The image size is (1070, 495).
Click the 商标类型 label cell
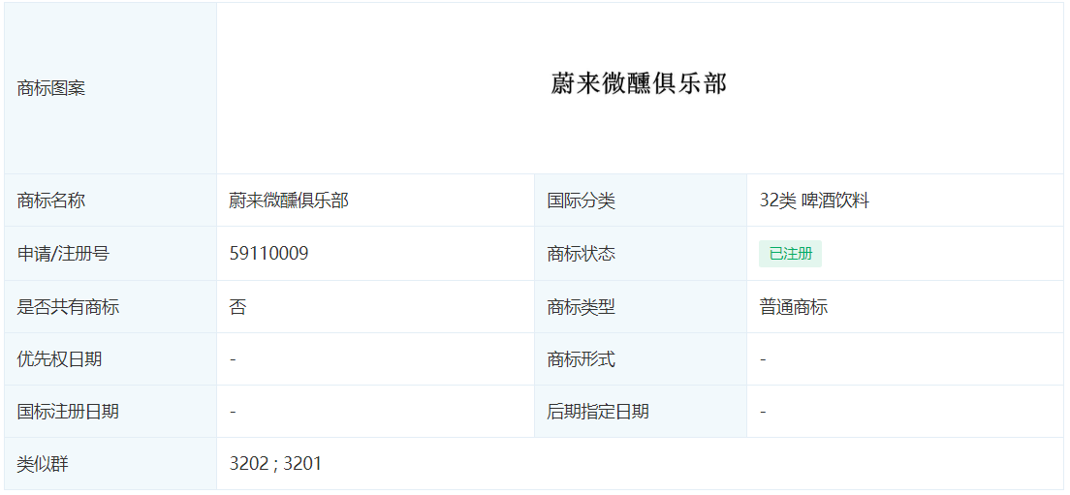click(641, 307)
